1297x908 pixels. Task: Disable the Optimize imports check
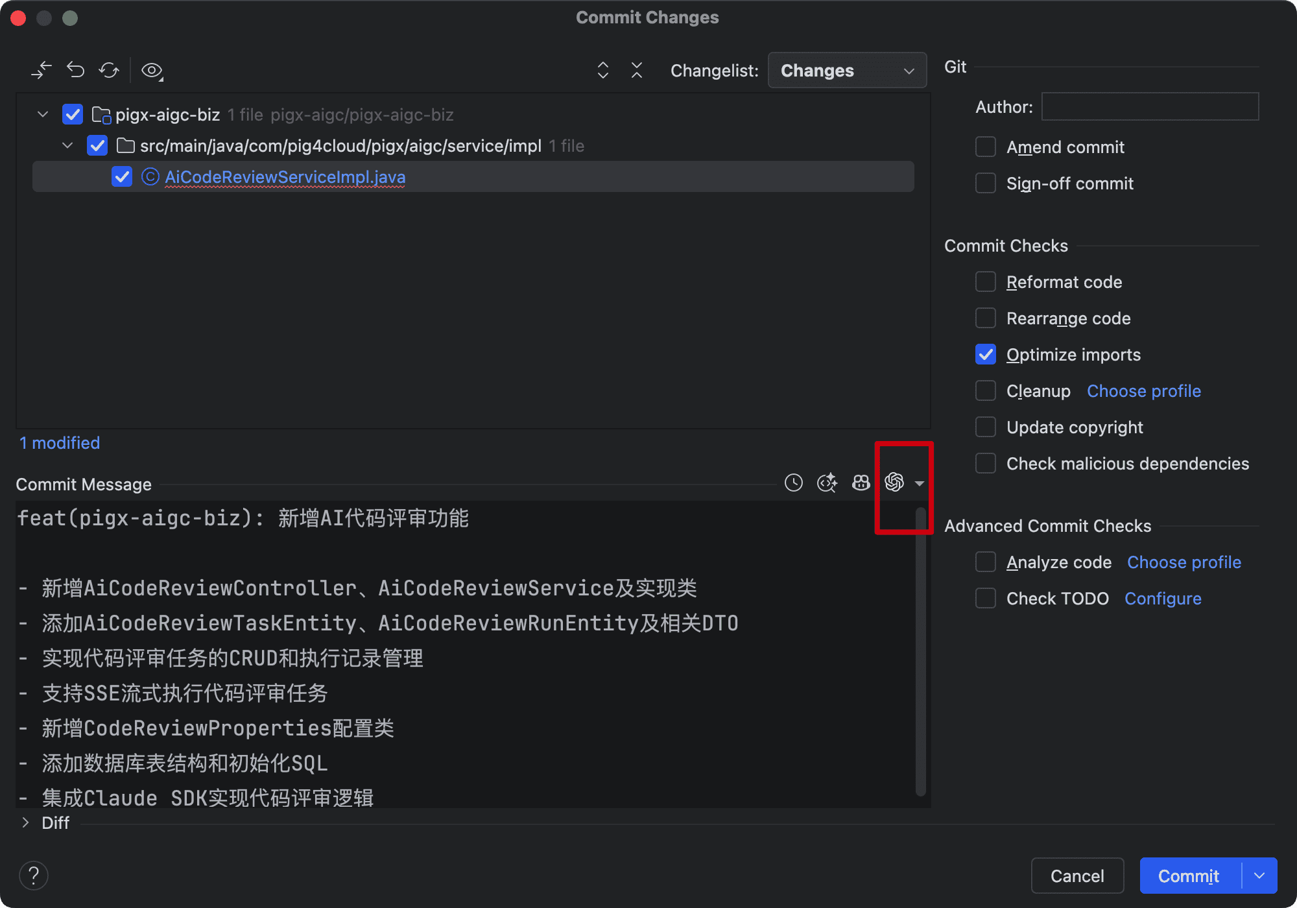click(985, 354)
